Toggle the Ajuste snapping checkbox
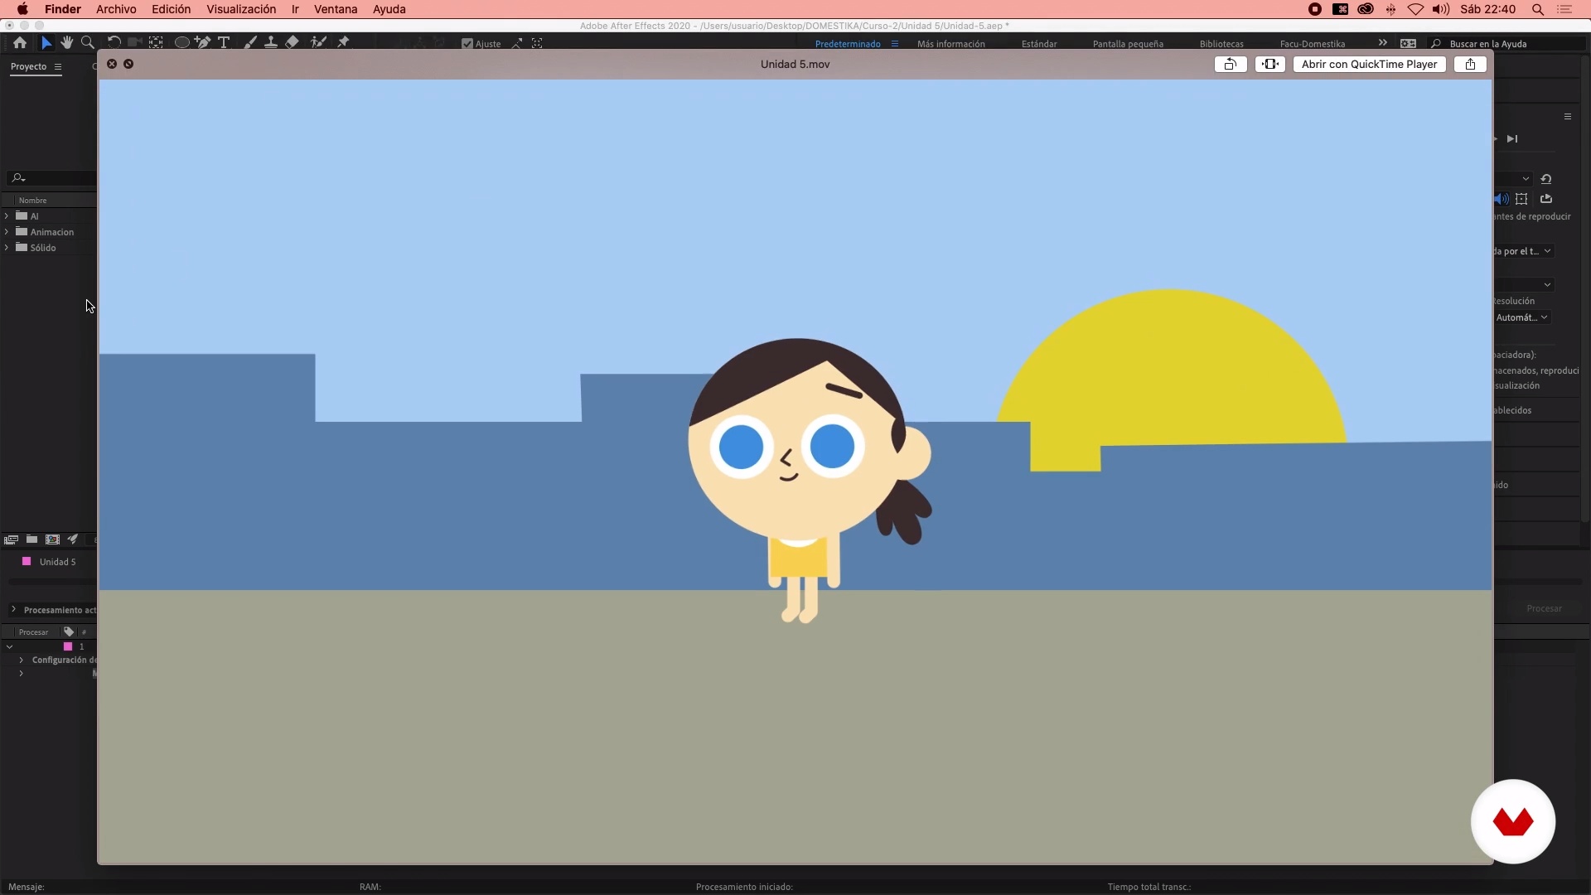1591x895 pixels. (x=467, y=44)
